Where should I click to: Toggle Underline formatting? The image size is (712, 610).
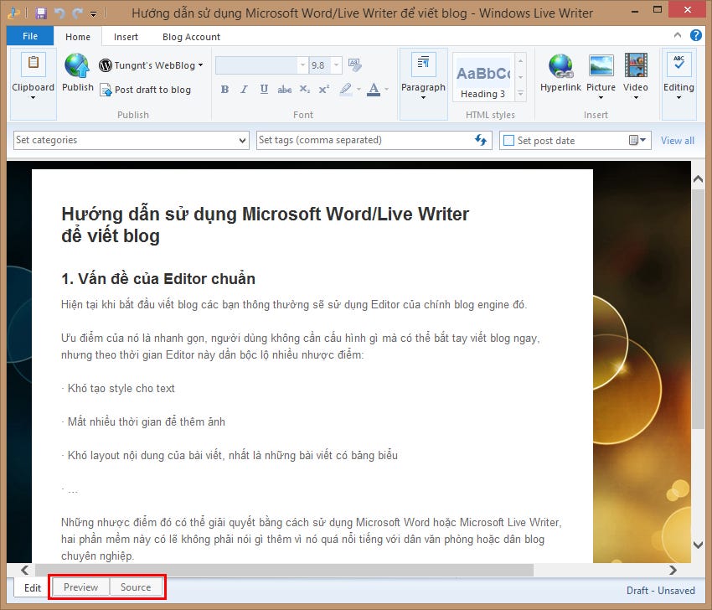click(x=264, y=89)
